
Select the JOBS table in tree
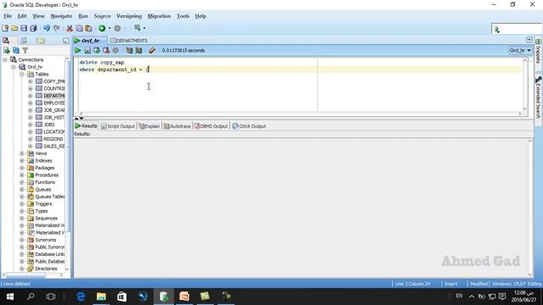coord(49,125)
